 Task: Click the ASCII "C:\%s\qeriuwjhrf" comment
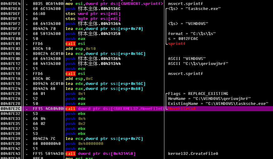pyautogui.click(x=198, y=64)
